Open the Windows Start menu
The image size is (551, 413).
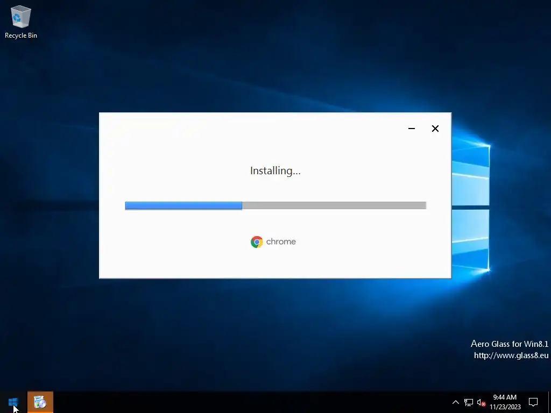coord(13,402)
